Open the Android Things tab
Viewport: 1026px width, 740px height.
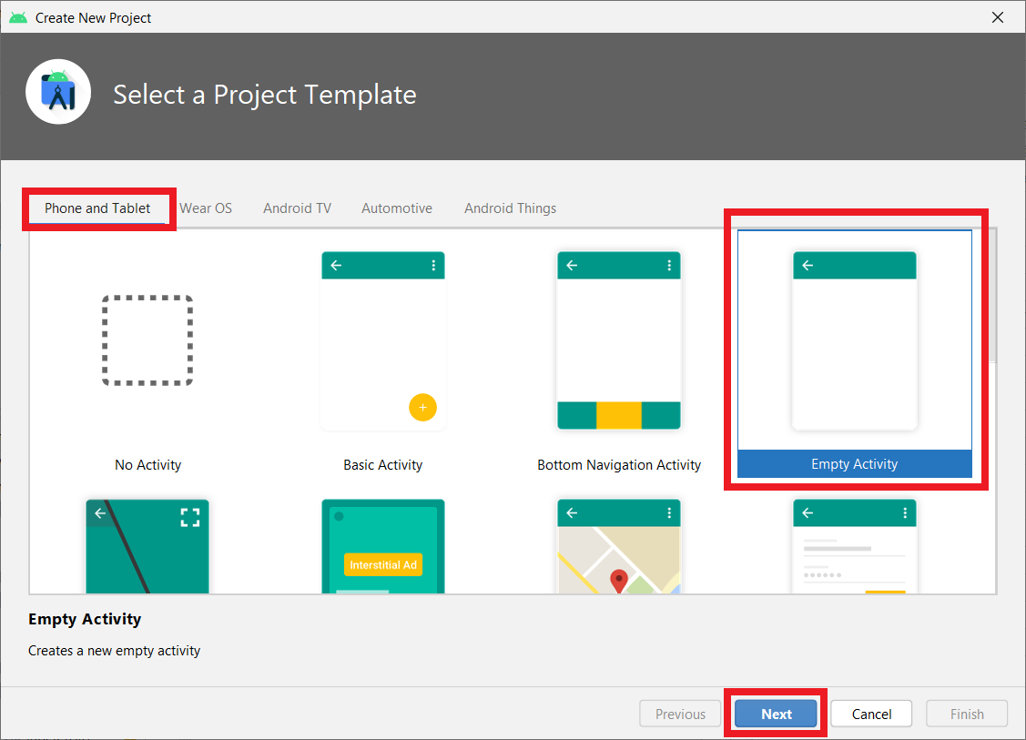511,208
